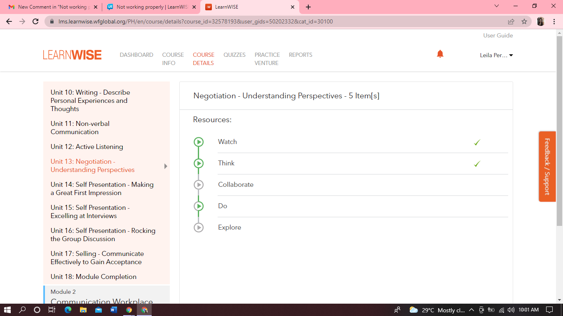563x316 pixels.
Task: Click the notification bell icon
Action: point(440,54)
